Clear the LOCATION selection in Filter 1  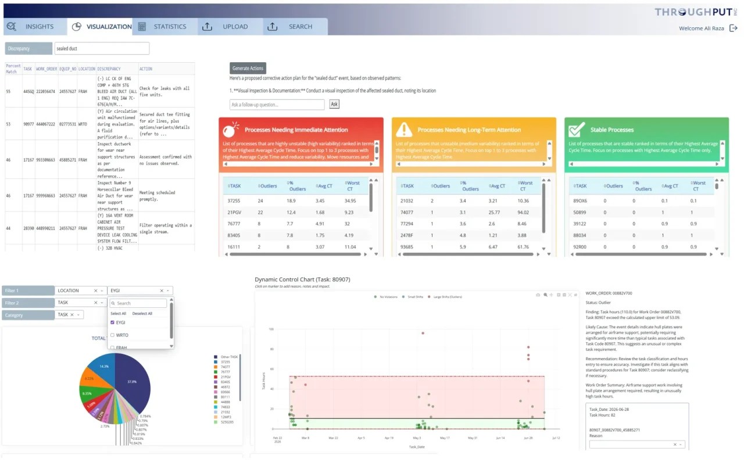click(x=95, y=291)
